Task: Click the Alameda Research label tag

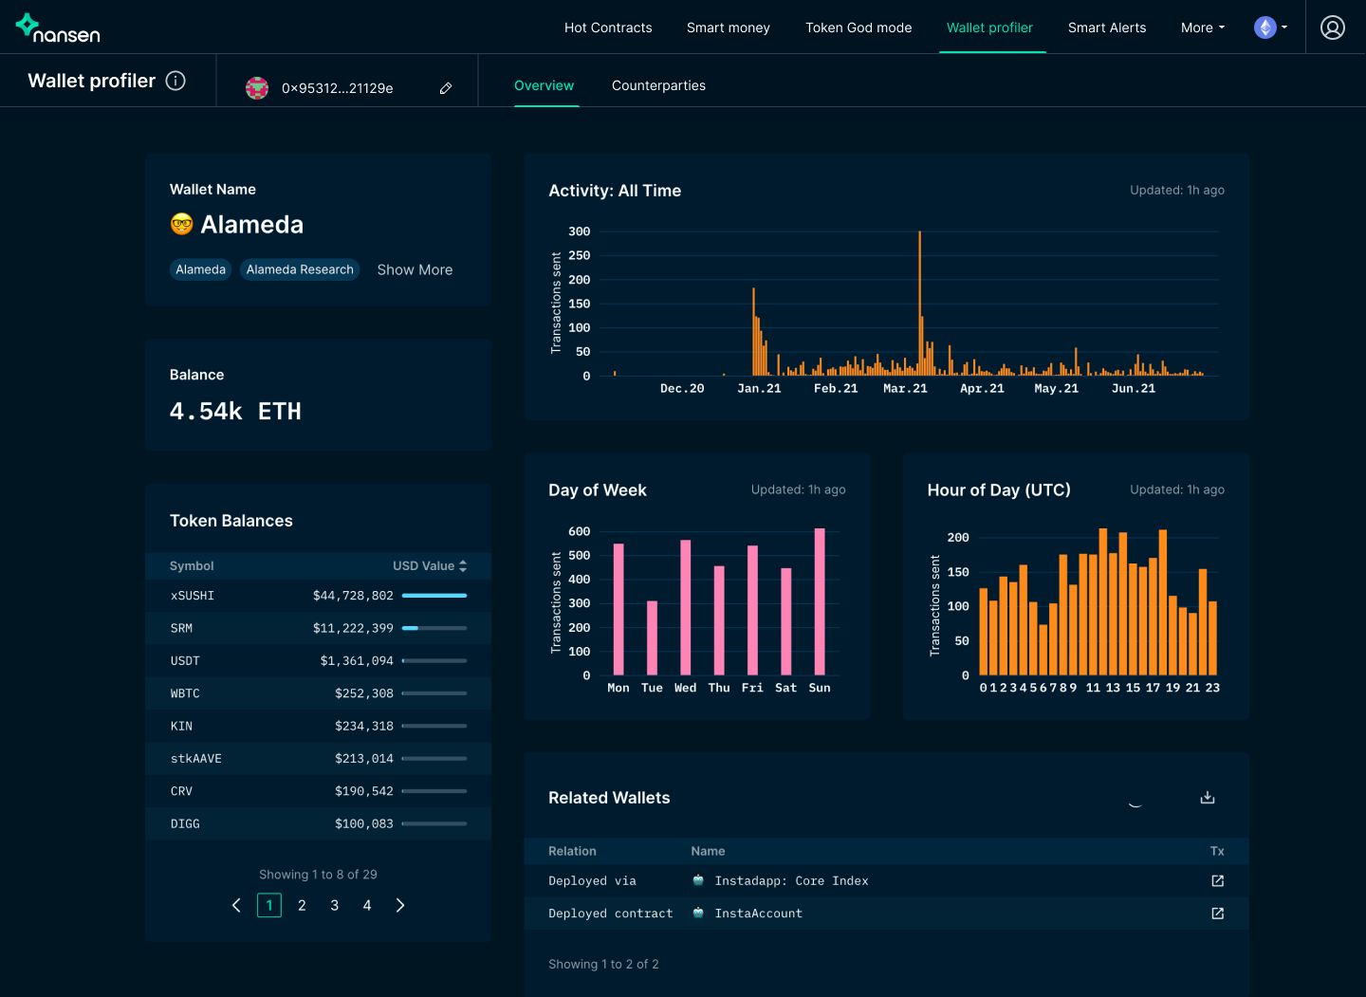Action: pyautogui.click(x=300, y=269)
